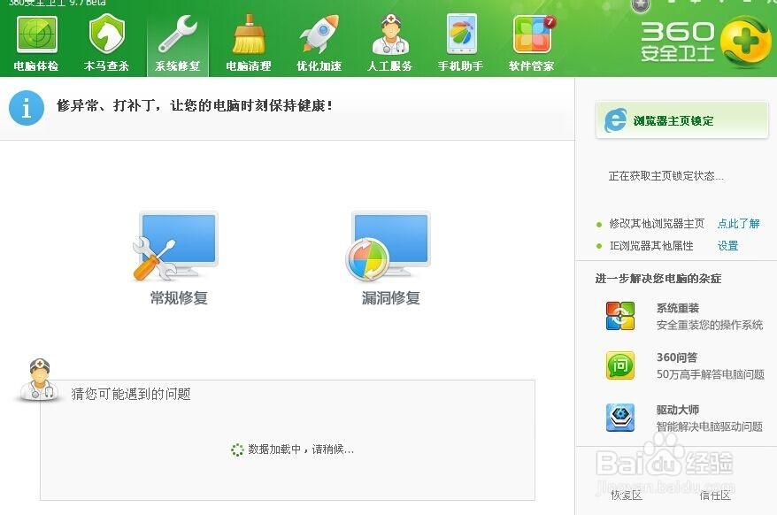The width and height of the screenshot is (777, 515).
Task: Open 人工服务 doctor icon
Action: click(x=390, y=34)
